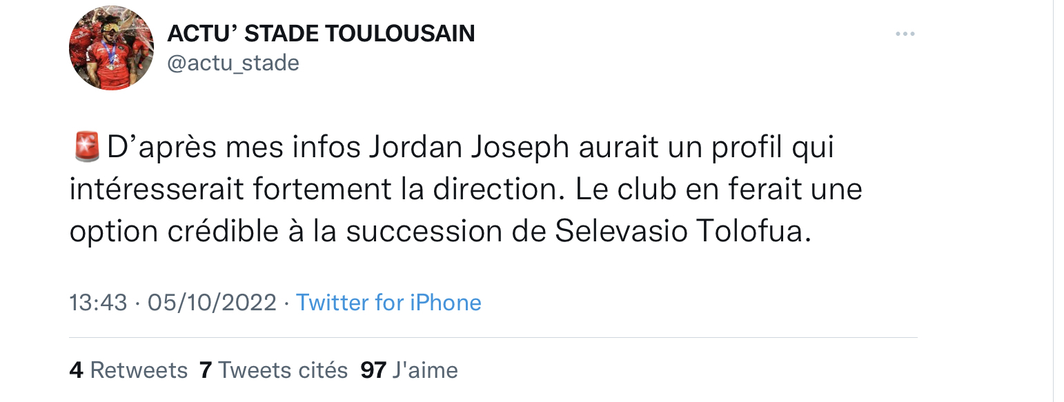Open the more options ellipsis menu
The height and width of the screenshot is (402, 1064).
point(905,34)
